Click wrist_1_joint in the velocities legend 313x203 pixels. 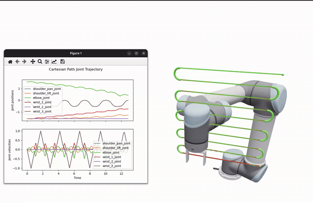(x=112, y=157)
